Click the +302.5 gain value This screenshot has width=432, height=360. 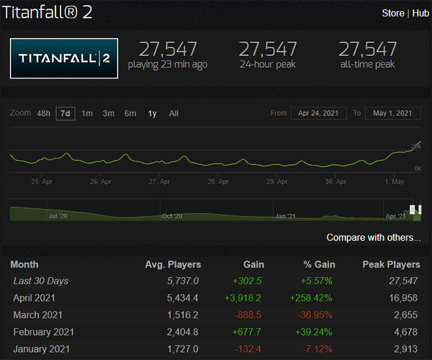(x=247, y=281)
